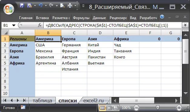Expand the Name Box dropdown
190x112 pixels.
(14, 25)
